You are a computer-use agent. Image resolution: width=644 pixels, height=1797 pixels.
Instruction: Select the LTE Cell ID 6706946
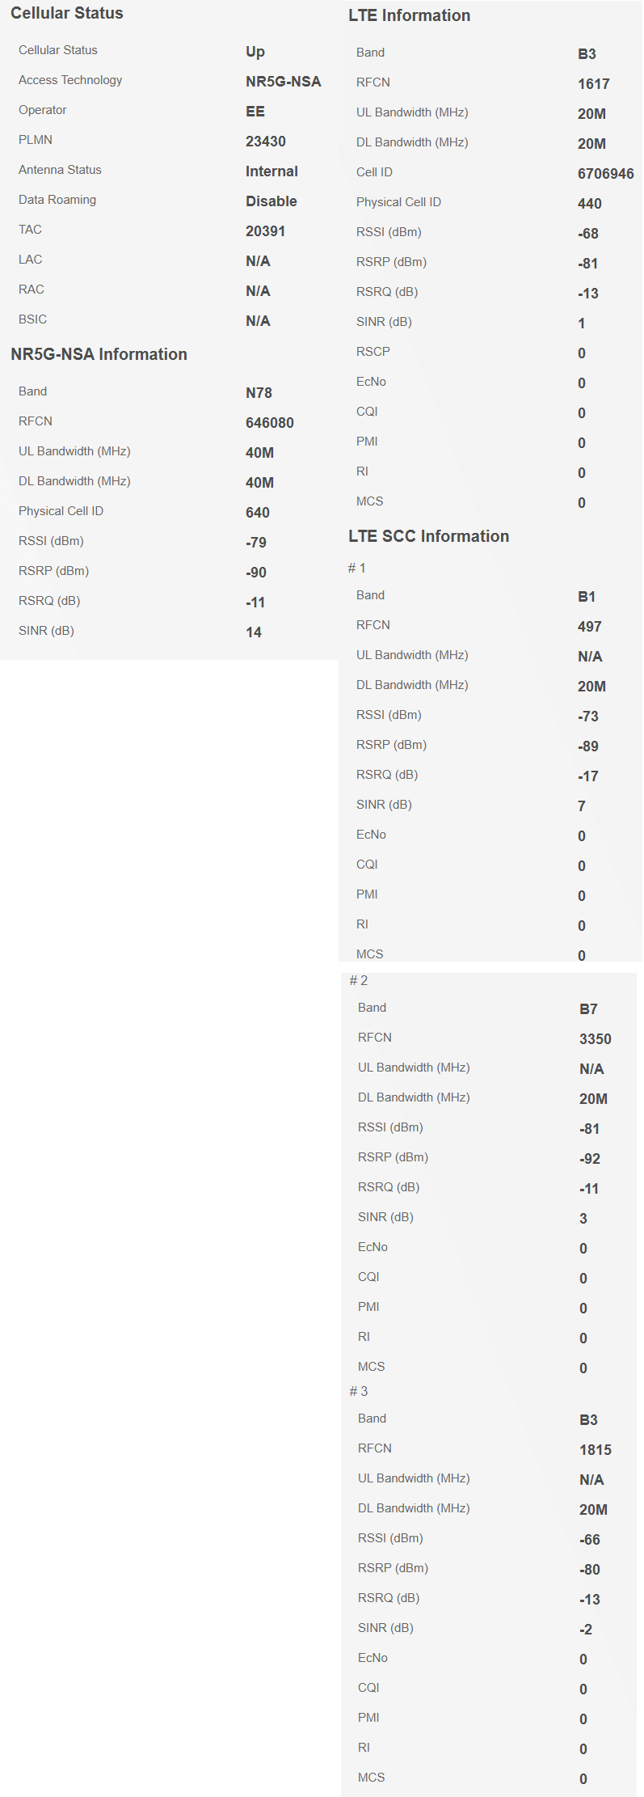point(606,174)
